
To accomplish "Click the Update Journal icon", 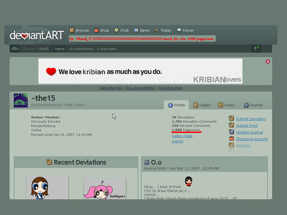I will coord(232,132).
